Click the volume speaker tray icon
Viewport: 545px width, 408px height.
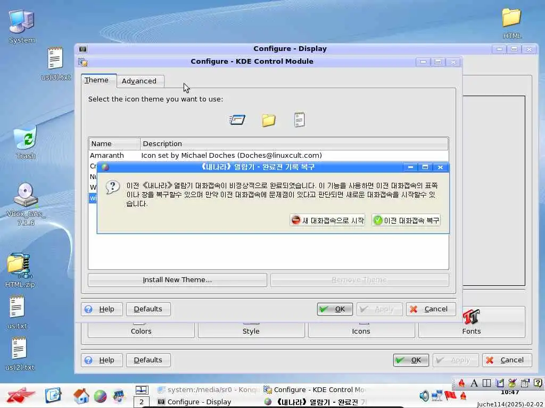pos(424,395)
